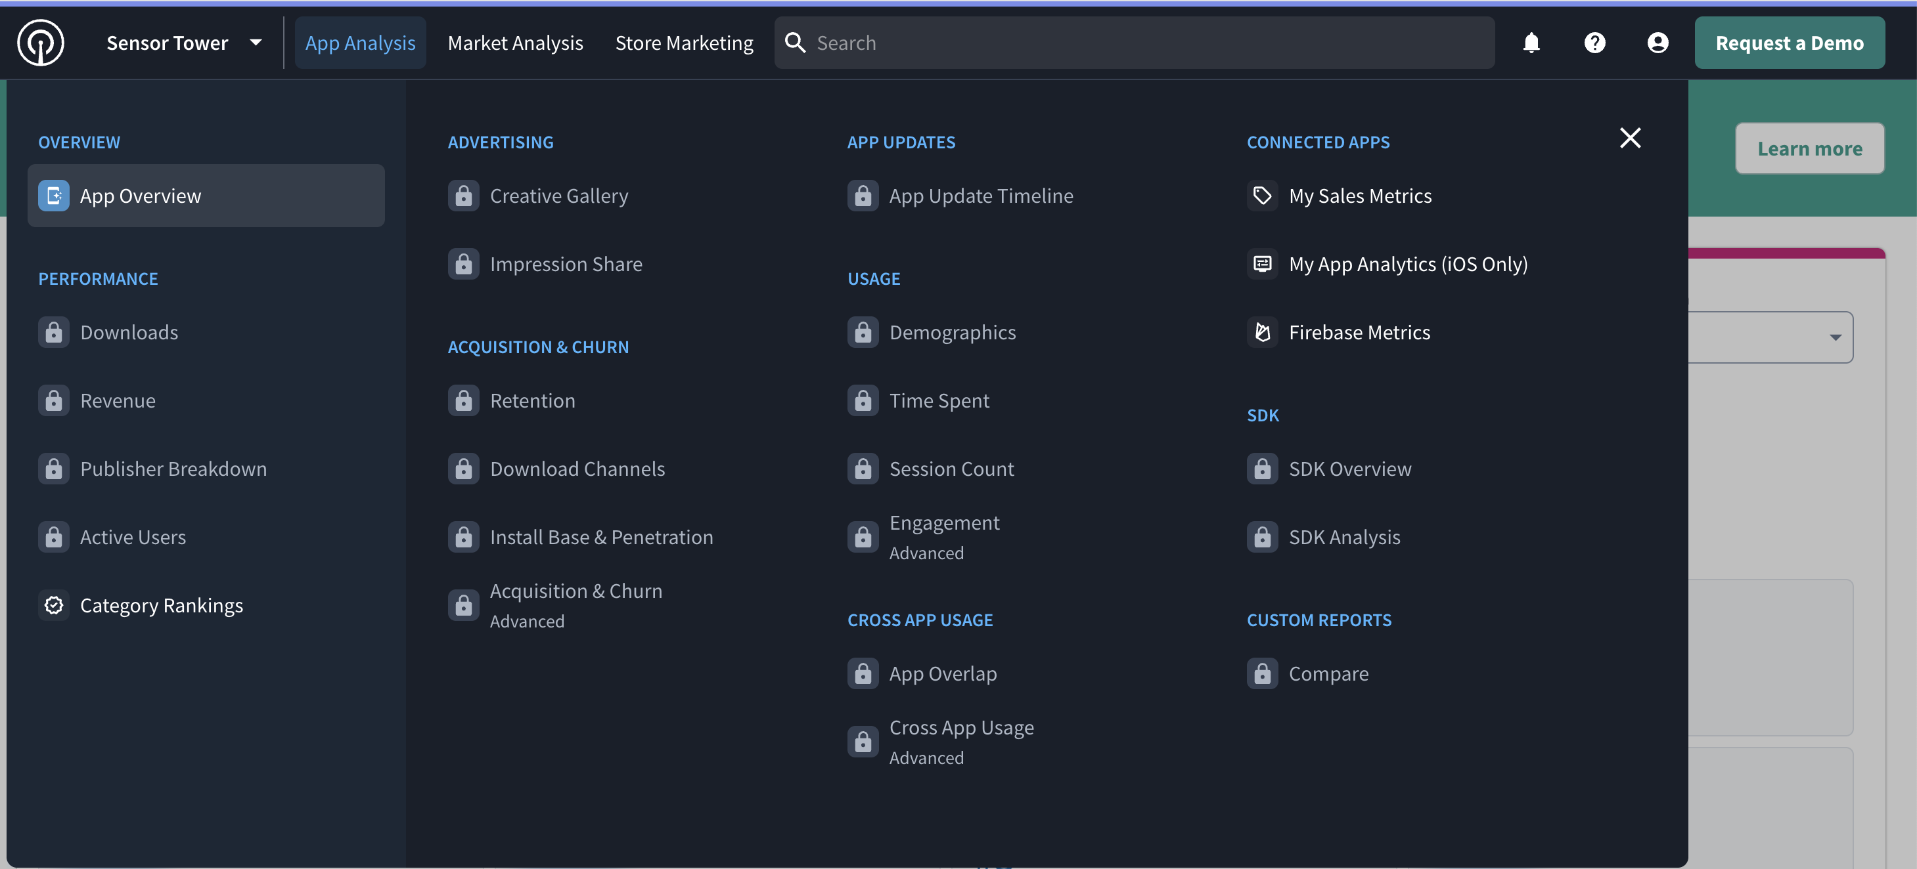
Task: Click the help question mark icon
Action: pos(1594,43)
